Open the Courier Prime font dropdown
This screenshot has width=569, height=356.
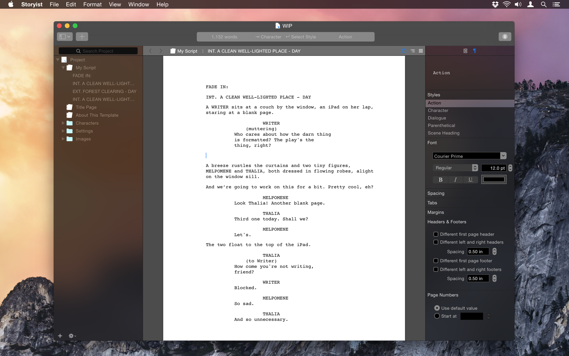pos(503,156)
